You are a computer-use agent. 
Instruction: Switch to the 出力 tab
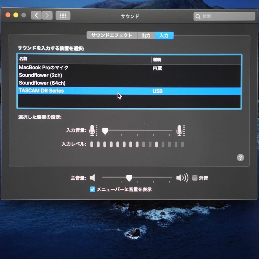click(x=146, y=35)
